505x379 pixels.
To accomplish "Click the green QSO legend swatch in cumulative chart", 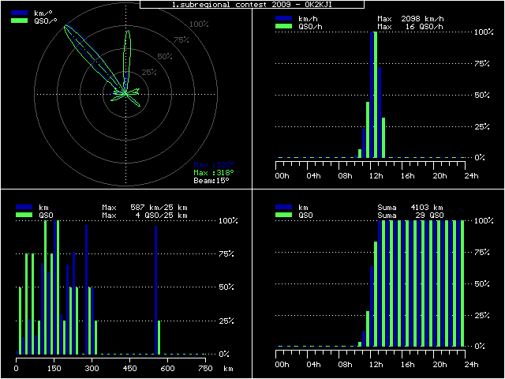I will (284, 215).
